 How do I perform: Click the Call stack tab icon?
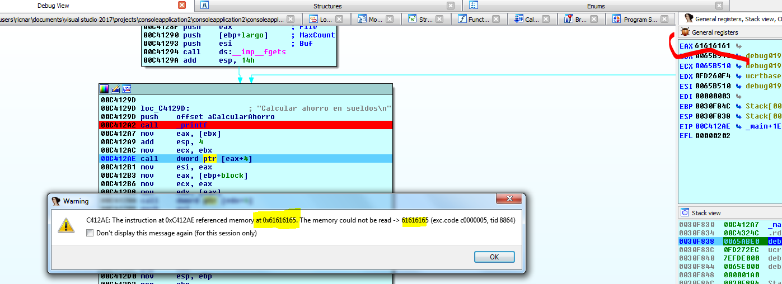pos(519,20)
